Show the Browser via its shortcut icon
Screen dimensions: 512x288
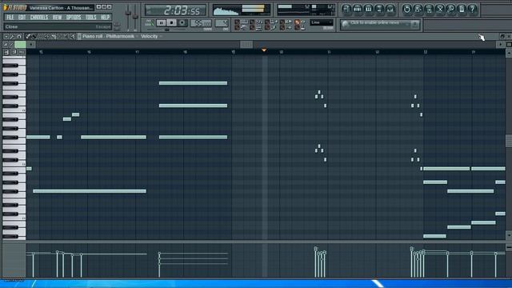[x=379, y=9]
